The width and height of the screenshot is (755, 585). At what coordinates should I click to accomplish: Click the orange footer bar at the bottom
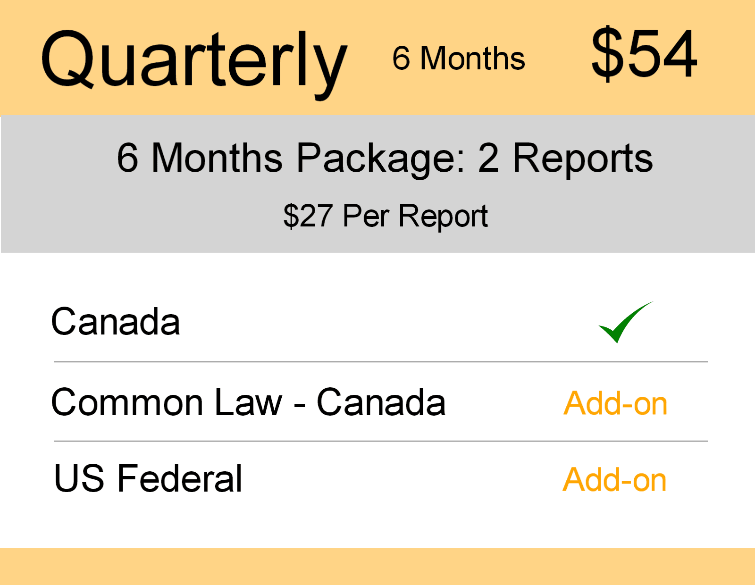coord(377,566)
